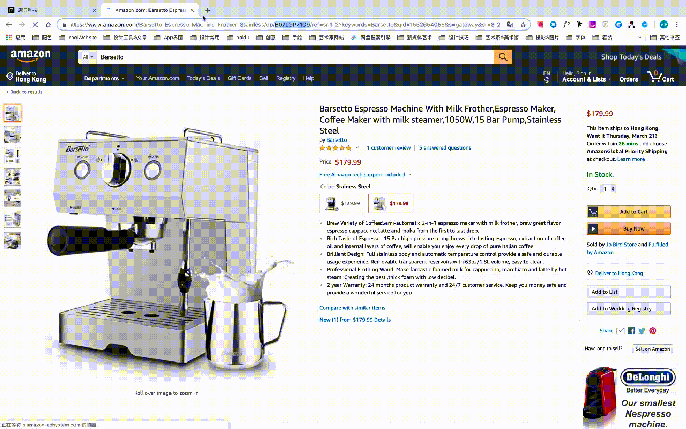
Task: Click the orange search magnifier button
Action: [503, 57]
